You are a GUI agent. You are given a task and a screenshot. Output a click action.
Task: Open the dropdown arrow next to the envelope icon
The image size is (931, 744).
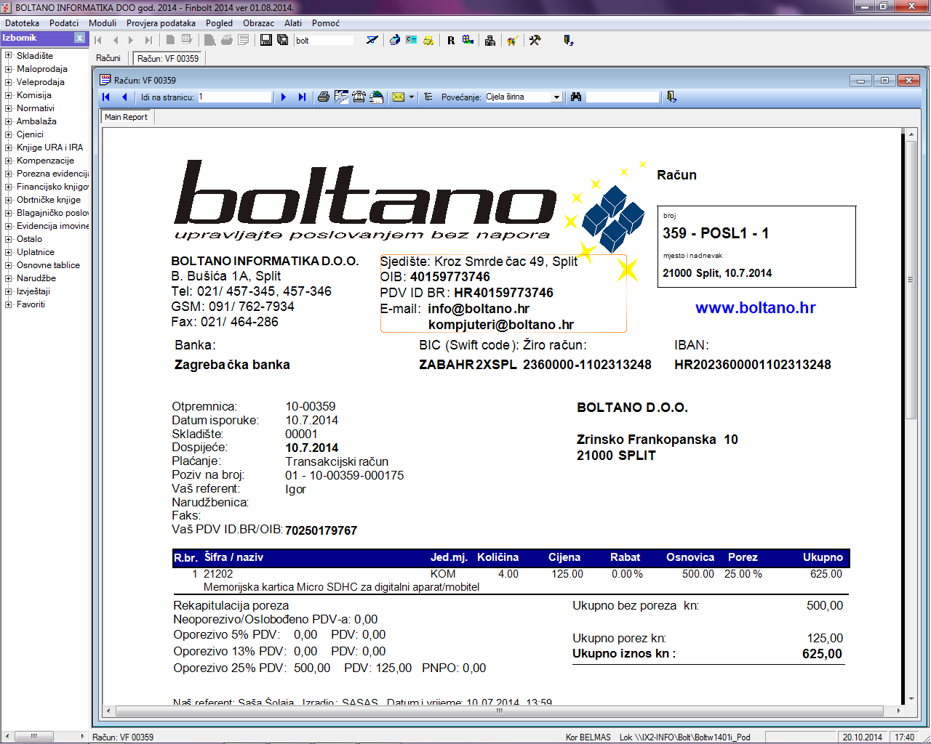[x=412, y=97]
